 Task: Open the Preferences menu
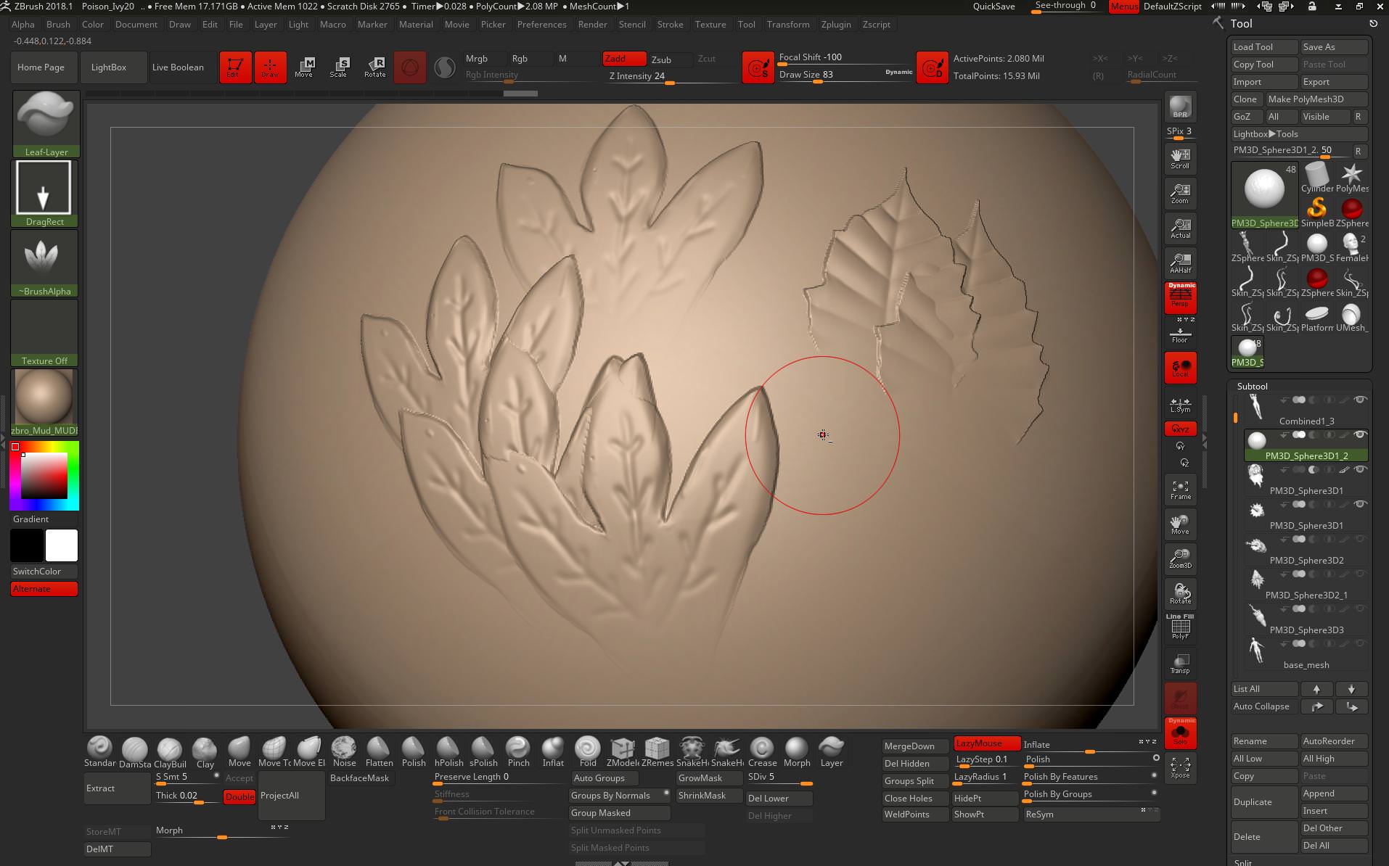541,24
